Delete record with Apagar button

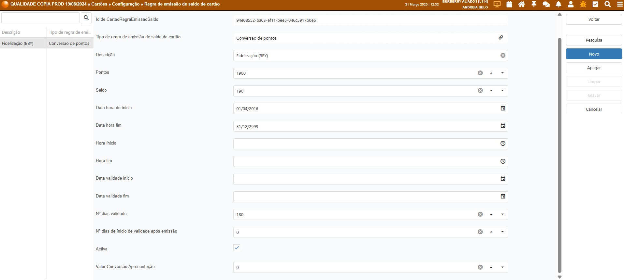(594, 68)
